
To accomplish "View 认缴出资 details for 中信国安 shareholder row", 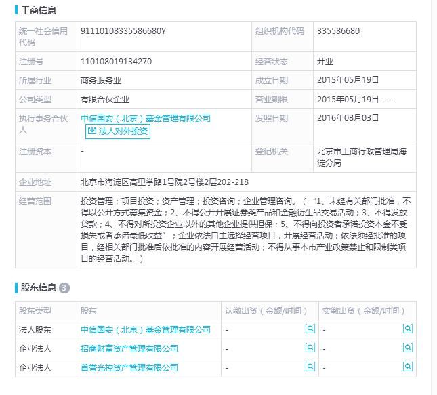I will pyautogui.click(x=310, y=329).
